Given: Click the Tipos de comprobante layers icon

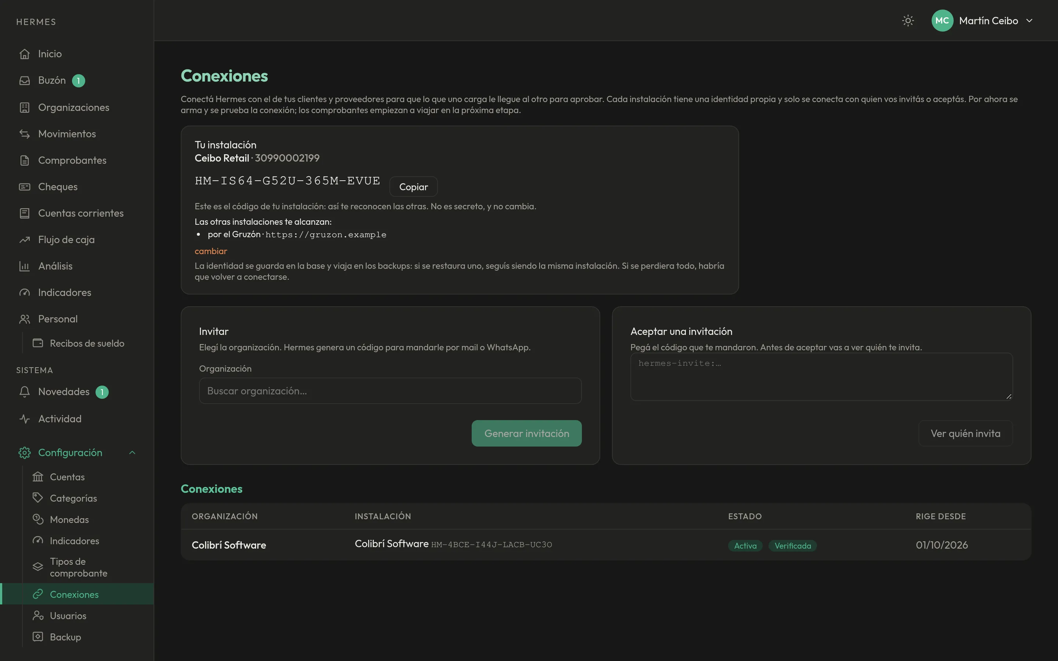Looking at the screenshot, I should 38,567.
